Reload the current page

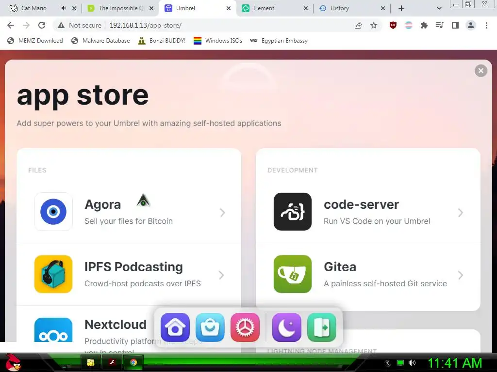42,25
